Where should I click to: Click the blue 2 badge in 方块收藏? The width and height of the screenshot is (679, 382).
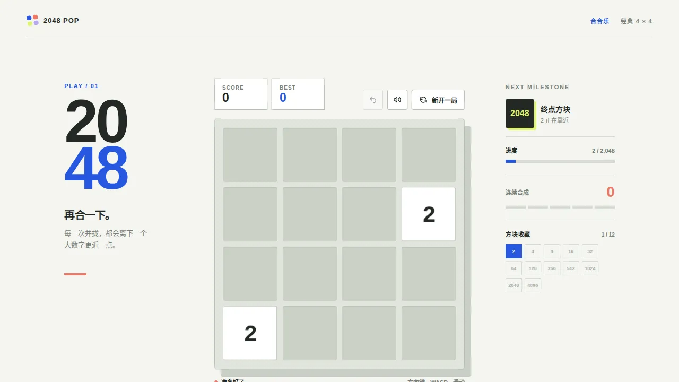pyautogui.click(x=514, y=251)
